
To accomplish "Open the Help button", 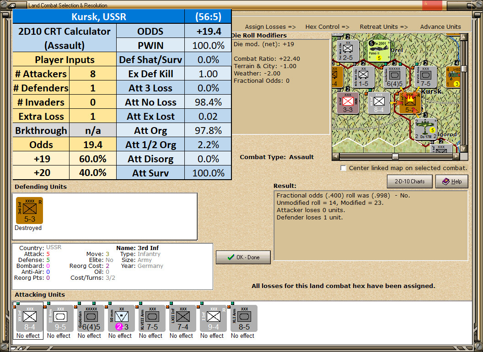I will click(x=452, y=181).
